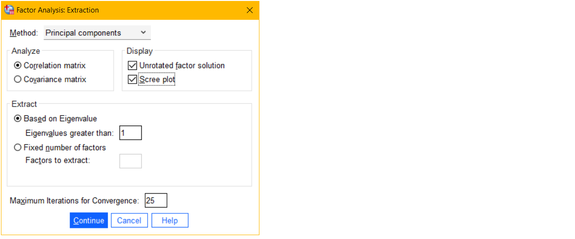Click the SPSS icon in title bar
This screenshot has height=239, width=575.
pos(9,10)
